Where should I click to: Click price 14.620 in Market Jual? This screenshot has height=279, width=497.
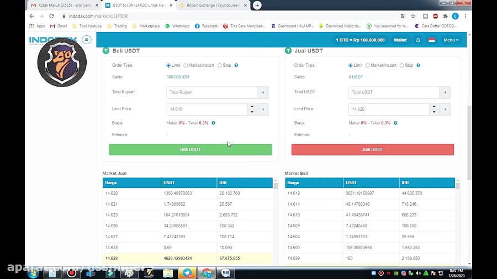coord(112,194)
